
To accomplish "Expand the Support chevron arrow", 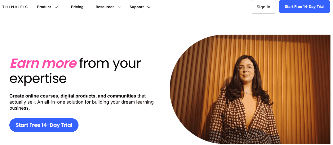I will (x=149, y=7).
